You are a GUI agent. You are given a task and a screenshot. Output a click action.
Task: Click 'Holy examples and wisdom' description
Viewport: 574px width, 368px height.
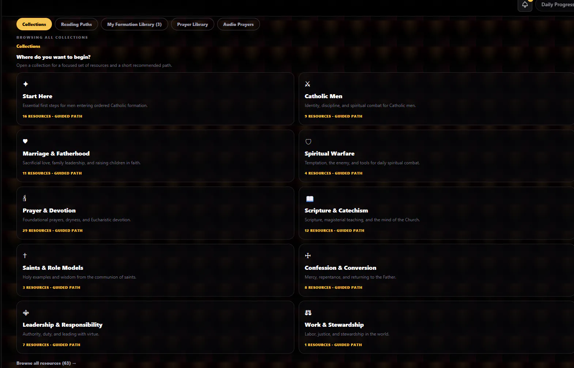(79, 277)
